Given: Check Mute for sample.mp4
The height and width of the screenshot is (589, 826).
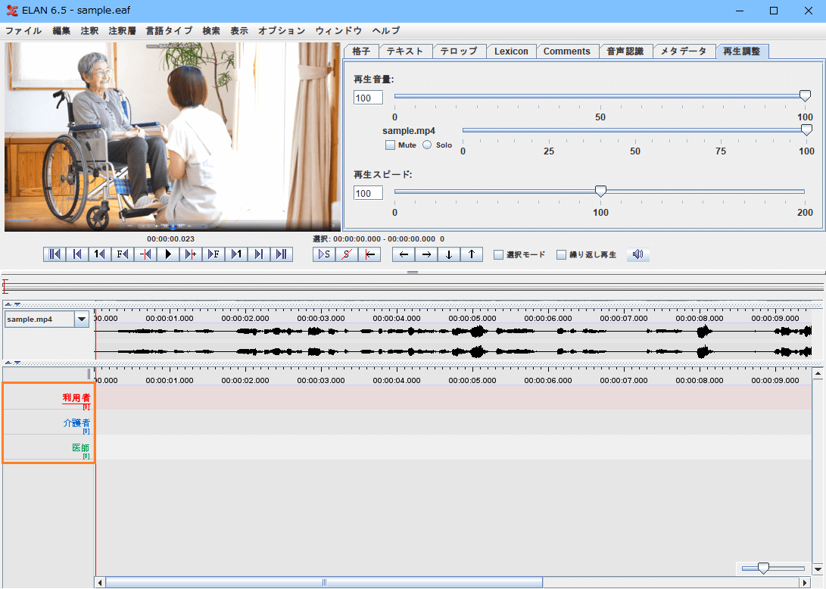Looking at the screenshot, I should (391, 145).
